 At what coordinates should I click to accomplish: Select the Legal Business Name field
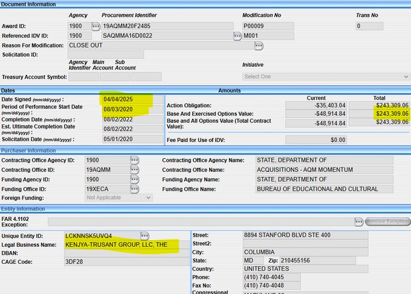click(x=121, y=245)
